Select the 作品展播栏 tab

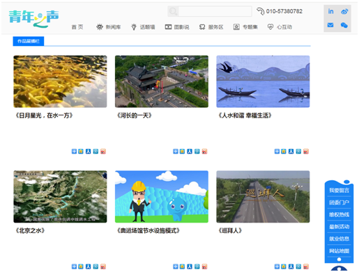tap(29, 41)
